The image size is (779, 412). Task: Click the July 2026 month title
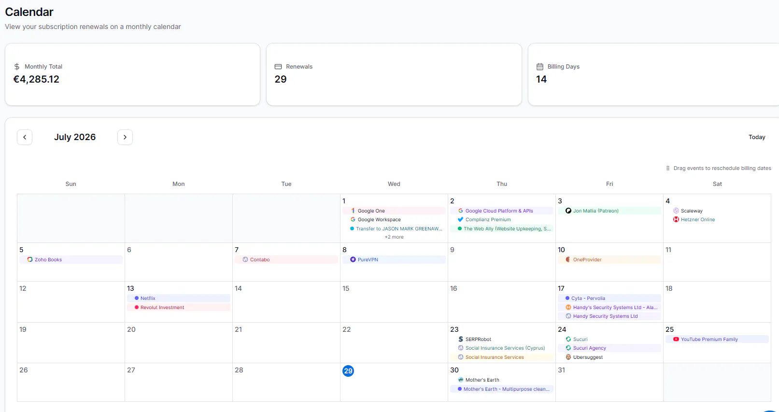[x=75, y=137]
